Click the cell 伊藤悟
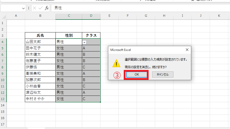The height and width of the screenshot is (129, 230). click(40, 67)
